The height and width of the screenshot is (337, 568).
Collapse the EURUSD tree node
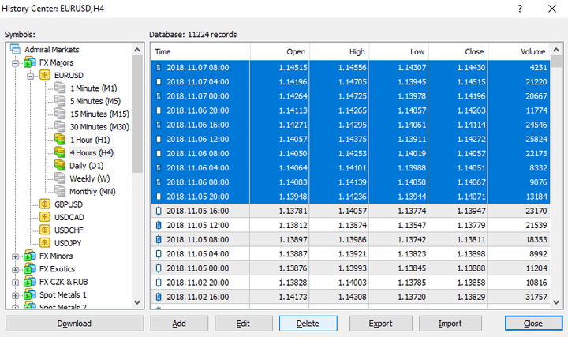(30, 76)
